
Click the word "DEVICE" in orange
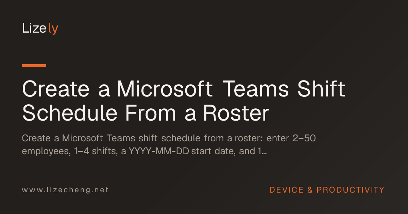coord(287,190)
